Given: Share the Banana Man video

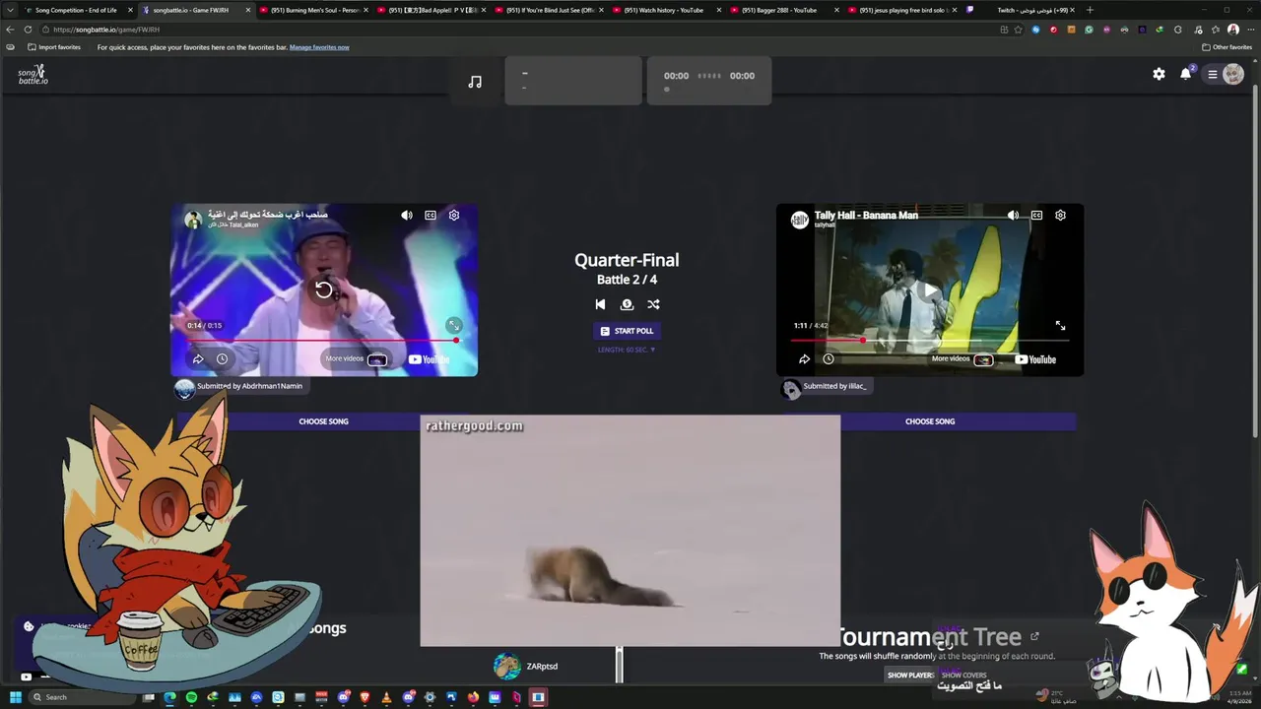Looking at the screenshot, I should tap(804, 359).
